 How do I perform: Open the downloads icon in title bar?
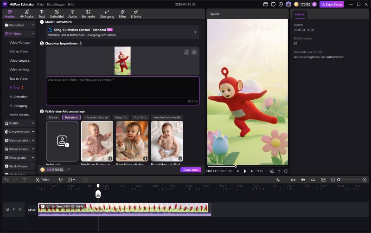coord(281,4)
